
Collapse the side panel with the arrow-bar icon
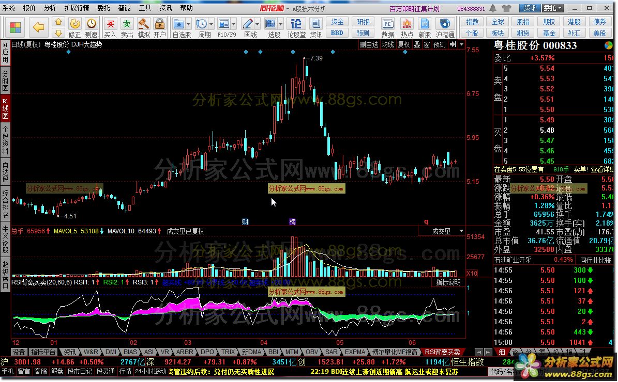[x=453, y=44]
